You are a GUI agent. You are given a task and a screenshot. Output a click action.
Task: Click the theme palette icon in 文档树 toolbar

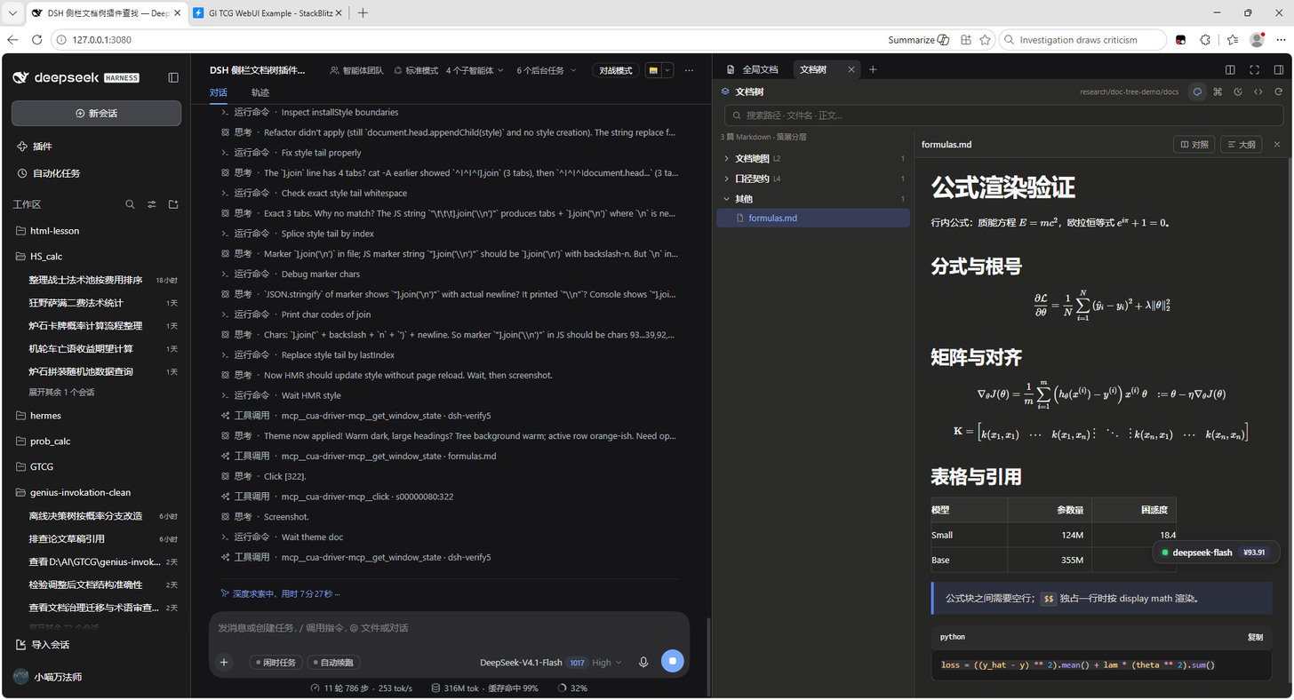click(1197, 91)
